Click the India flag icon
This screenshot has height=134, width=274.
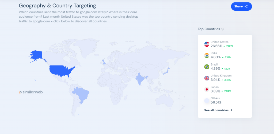pos(207,55)
